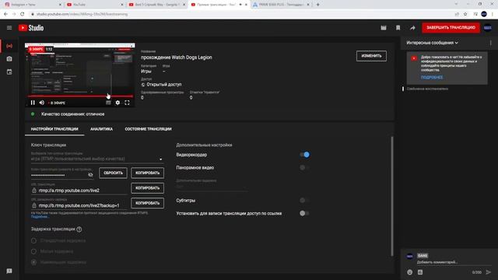This screenshot has height=280, width=498.
Task: Enter fullscreen in preview player
Action: [127, 103]
